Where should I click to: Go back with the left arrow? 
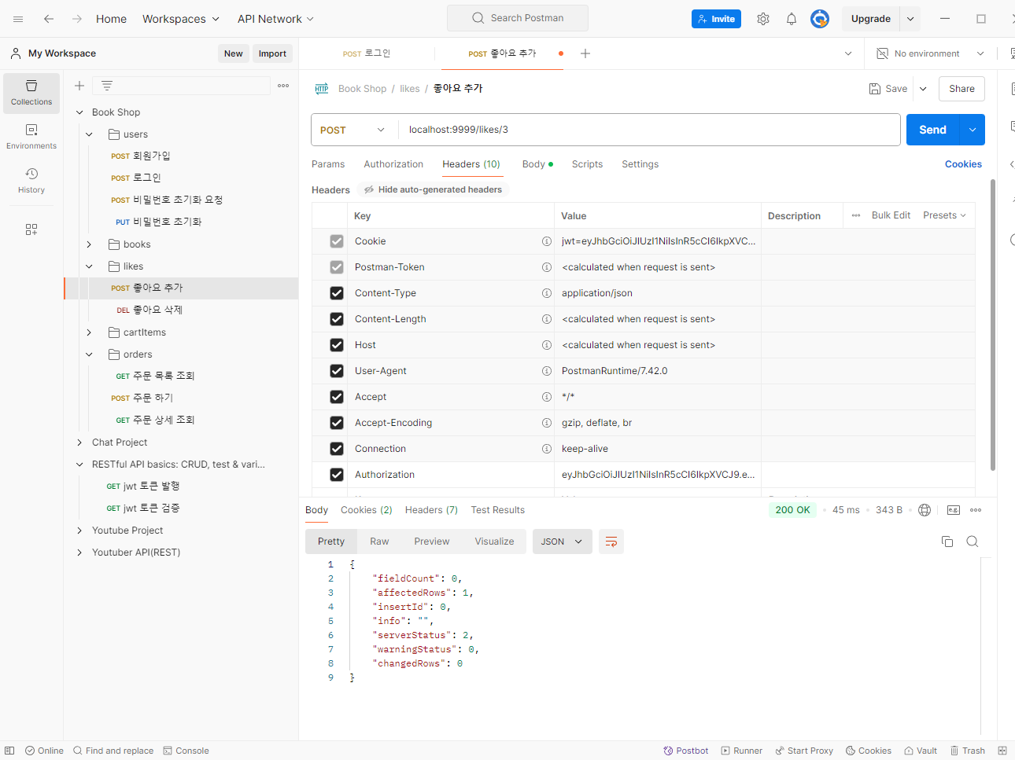pos(49,19)
